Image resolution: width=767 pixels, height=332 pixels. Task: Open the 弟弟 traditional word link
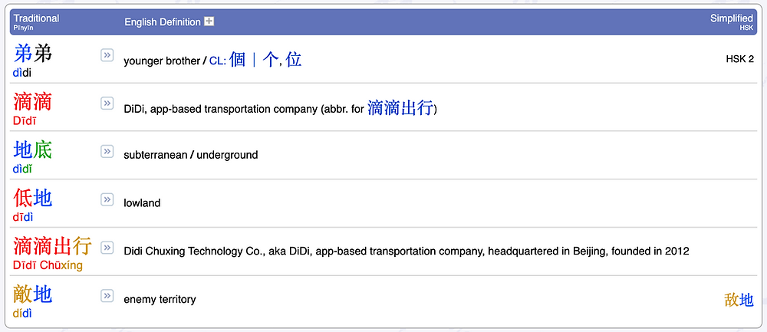point(33,54)
